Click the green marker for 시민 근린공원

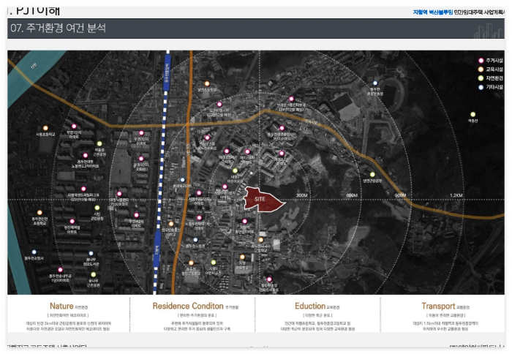tap(97, 208)
